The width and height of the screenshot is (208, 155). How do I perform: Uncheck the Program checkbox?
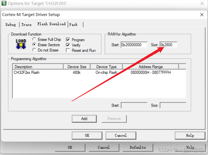pyautogui.click(x=68, y=40)
